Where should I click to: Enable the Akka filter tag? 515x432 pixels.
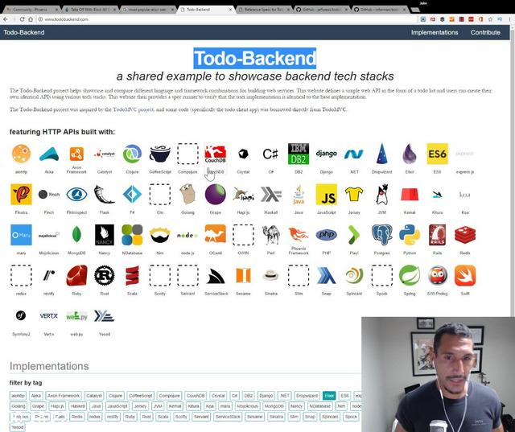(35, 396)
